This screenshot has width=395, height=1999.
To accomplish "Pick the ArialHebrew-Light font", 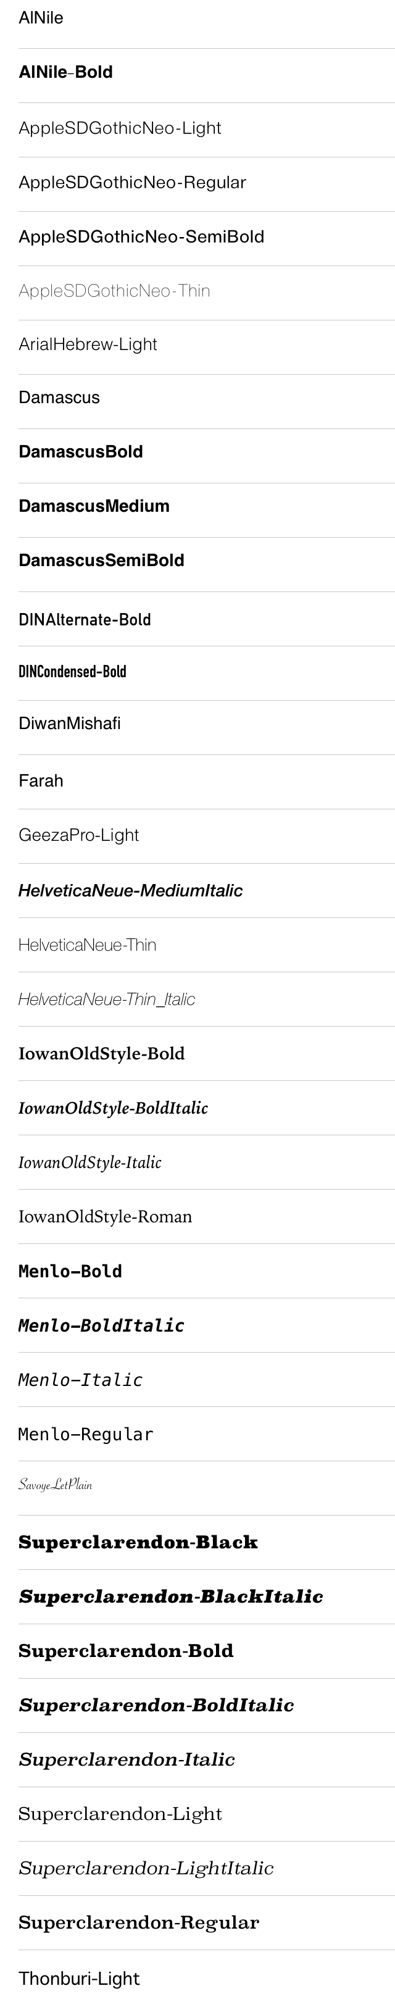I will [x=197, y=347].
